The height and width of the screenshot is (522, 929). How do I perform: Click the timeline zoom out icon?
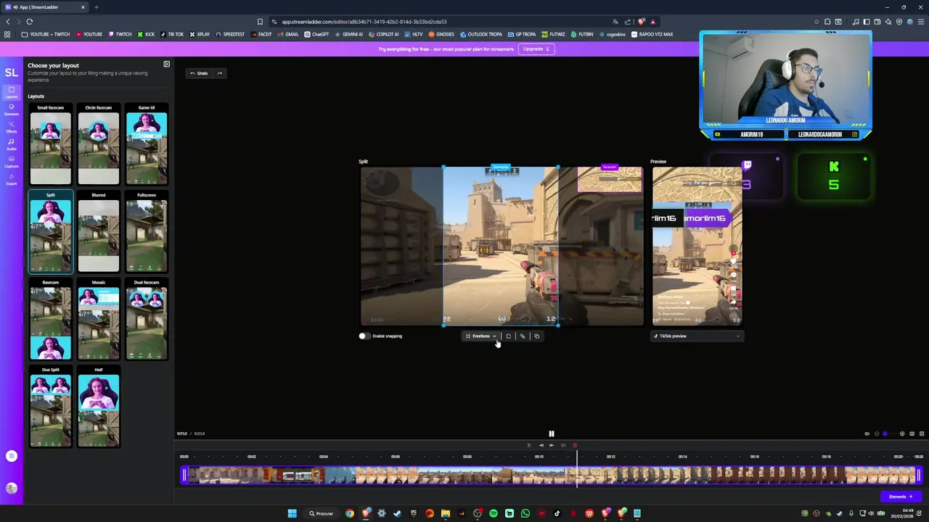[x=876, y=434]
